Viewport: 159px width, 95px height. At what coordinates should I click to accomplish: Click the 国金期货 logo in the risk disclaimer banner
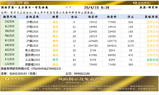[x=14, y=79]
